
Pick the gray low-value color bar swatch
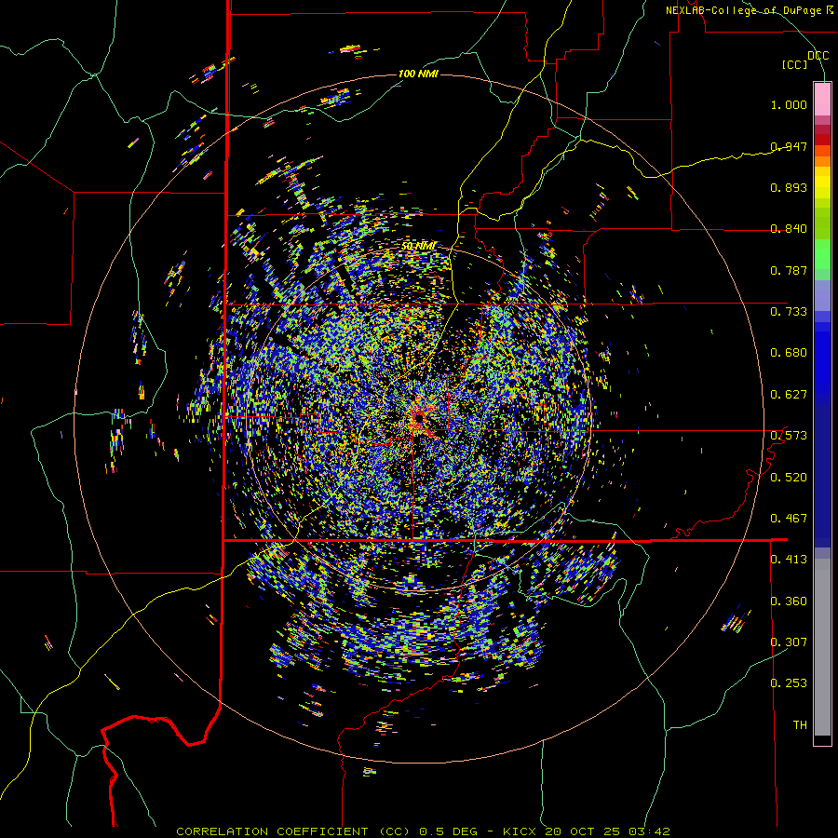(x=822, y=647)
